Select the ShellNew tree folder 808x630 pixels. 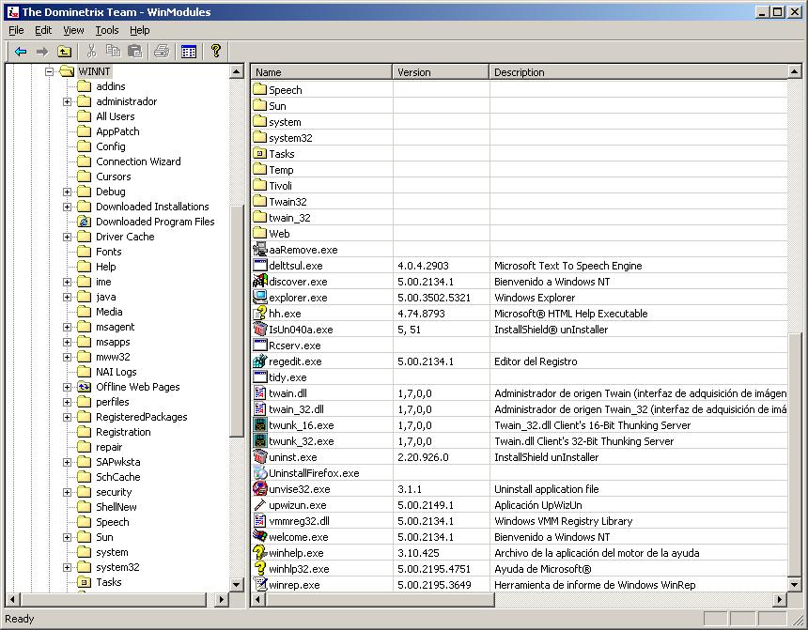click(117, 507)
